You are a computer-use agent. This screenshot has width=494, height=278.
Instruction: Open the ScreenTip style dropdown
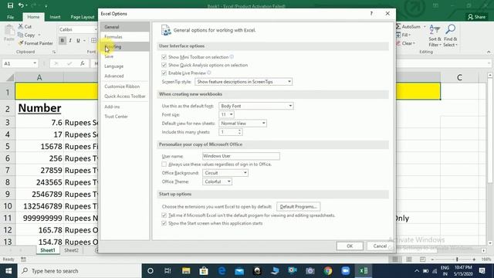[x=244, y=82]
